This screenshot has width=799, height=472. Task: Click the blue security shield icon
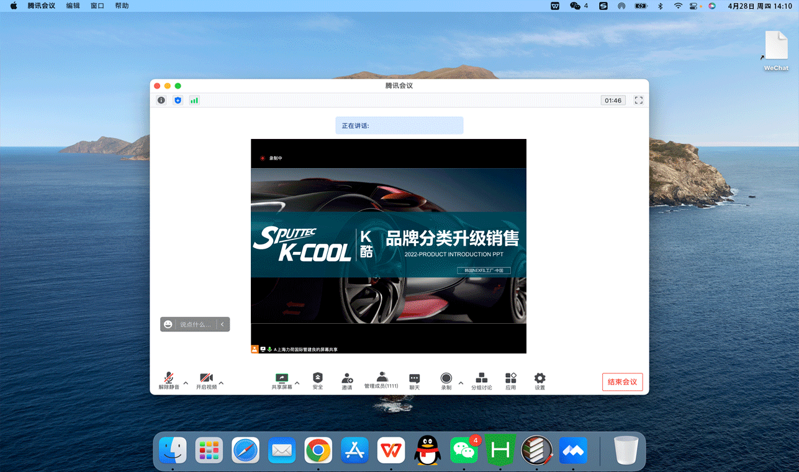(x=178, y=100)
